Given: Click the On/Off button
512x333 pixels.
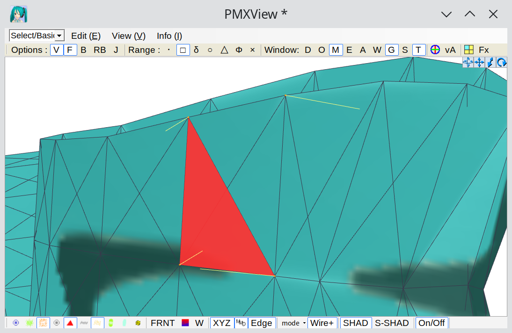Looking at the screenshot, I should point(432,323).
